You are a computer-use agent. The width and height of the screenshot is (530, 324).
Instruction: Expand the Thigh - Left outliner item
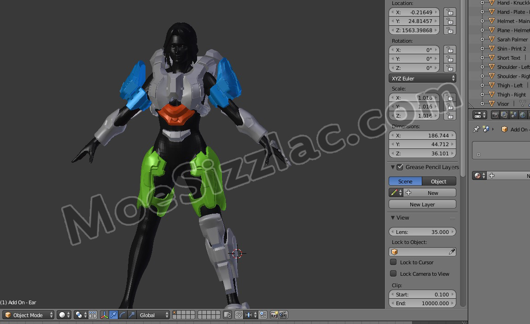pyautogui.click(x=482, y=85)
